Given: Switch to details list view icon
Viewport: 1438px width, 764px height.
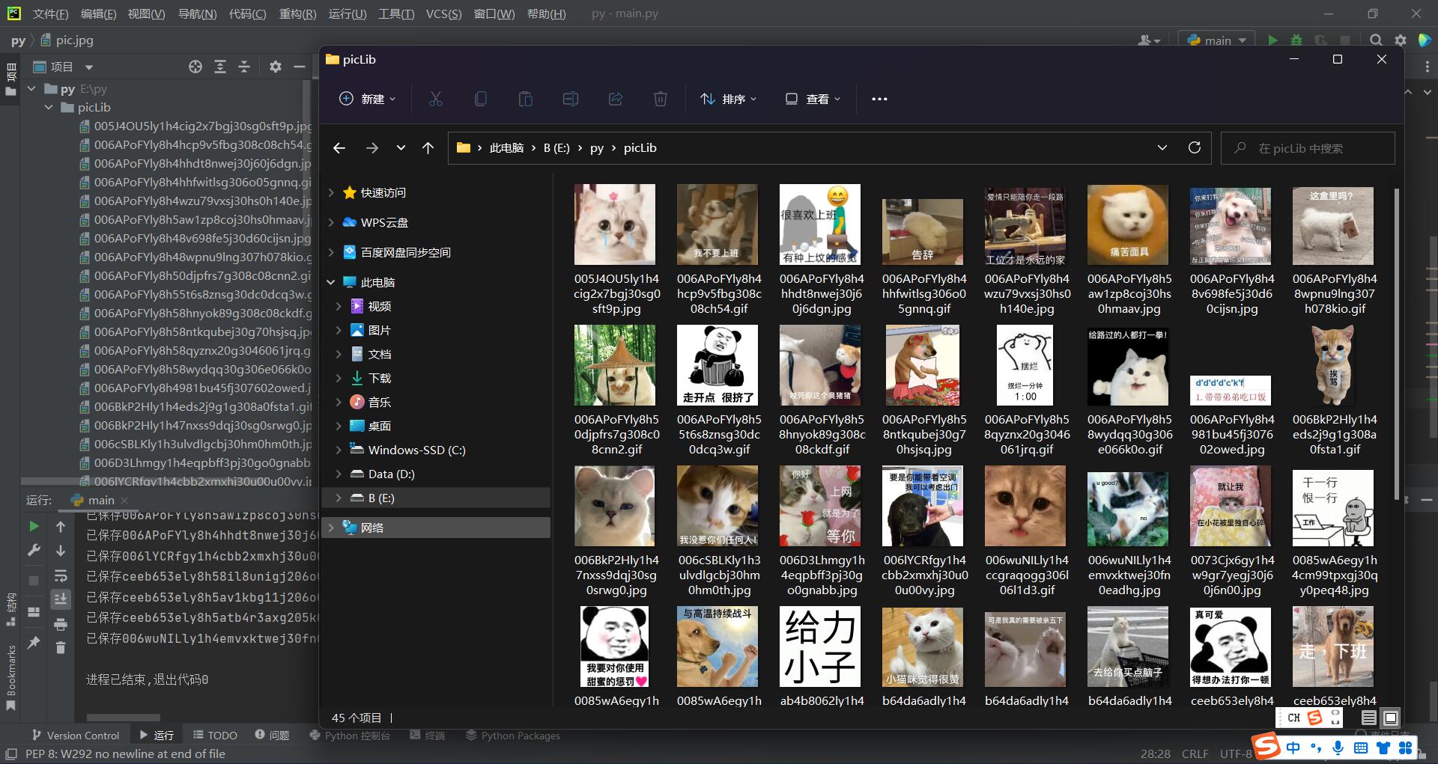Looking at the screenshot, I should click(1368, 718).
